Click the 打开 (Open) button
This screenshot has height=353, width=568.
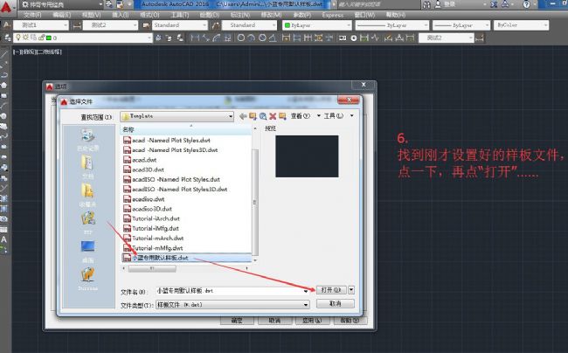(x=330, y=289)
